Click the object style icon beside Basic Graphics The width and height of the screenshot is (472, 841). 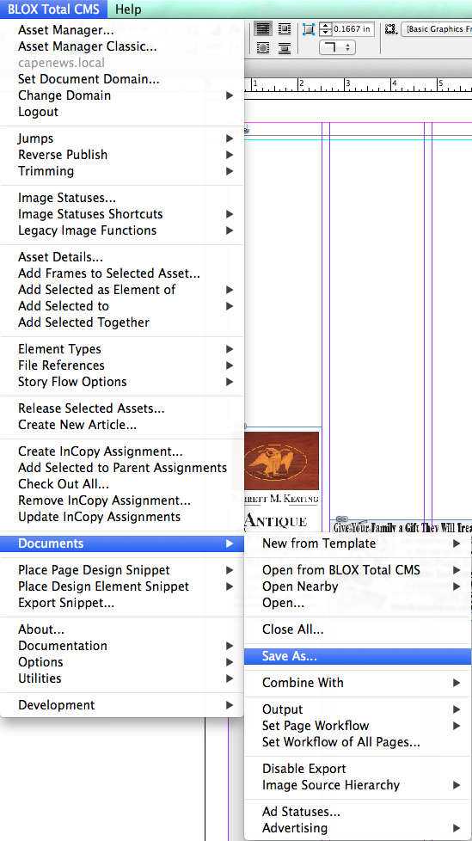(x=391, y=29)
